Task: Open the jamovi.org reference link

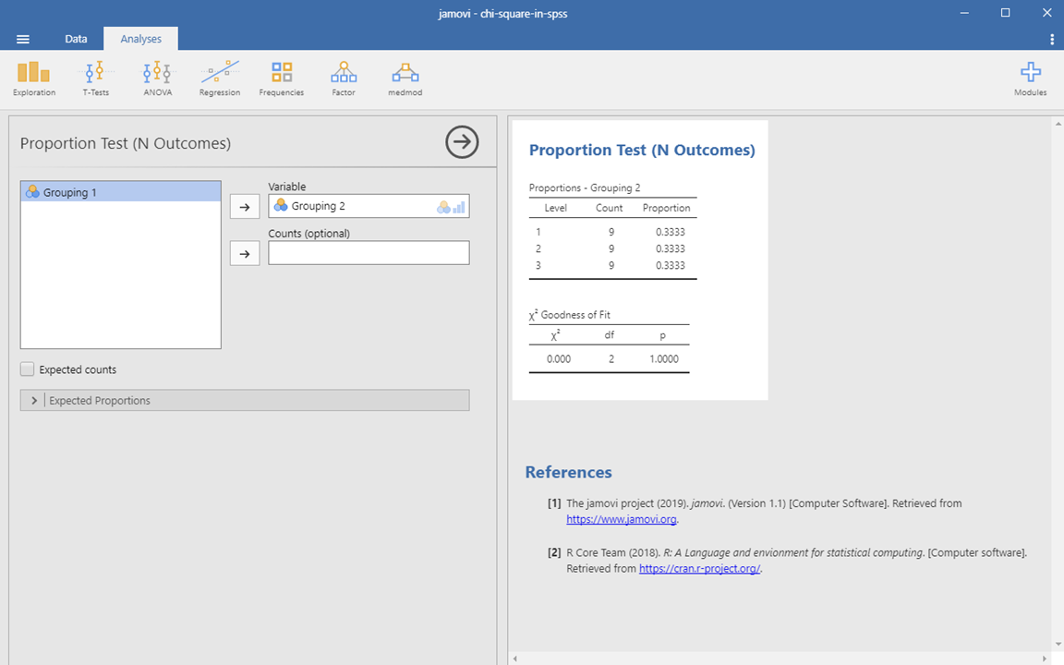Action: (621, 519)
